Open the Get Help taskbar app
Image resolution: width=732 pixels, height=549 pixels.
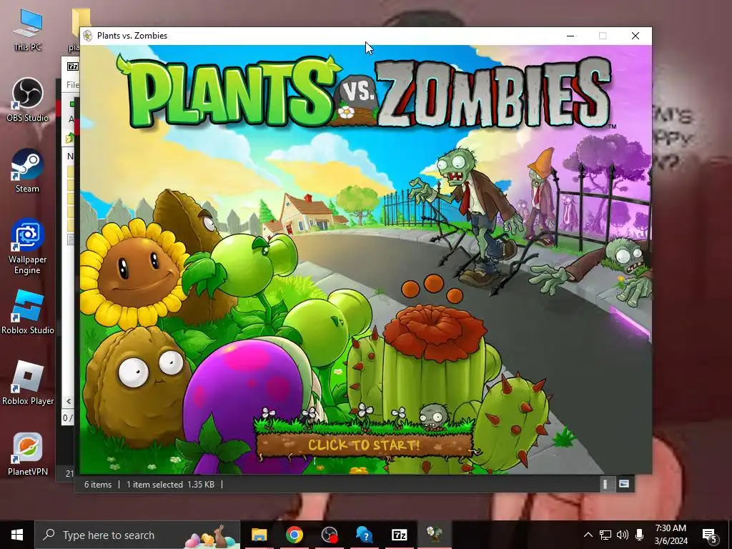pyautogui.click(x=364, y=535)
